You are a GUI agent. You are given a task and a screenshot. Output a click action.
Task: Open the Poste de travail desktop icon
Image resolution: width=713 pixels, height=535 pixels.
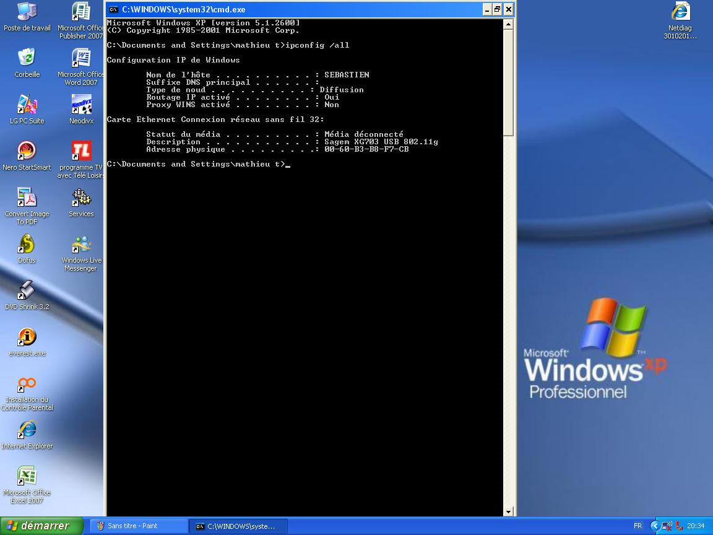point(27,17)
